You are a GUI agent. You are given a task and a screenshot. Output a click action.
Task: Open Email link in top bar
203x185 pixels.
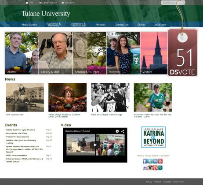click(30, 3)
